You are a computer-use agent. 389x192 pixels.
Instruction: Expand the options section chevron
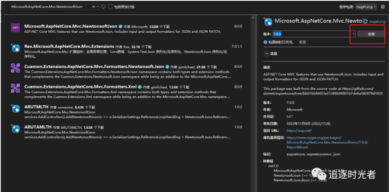pyautogui.click(x=267, y=53)
